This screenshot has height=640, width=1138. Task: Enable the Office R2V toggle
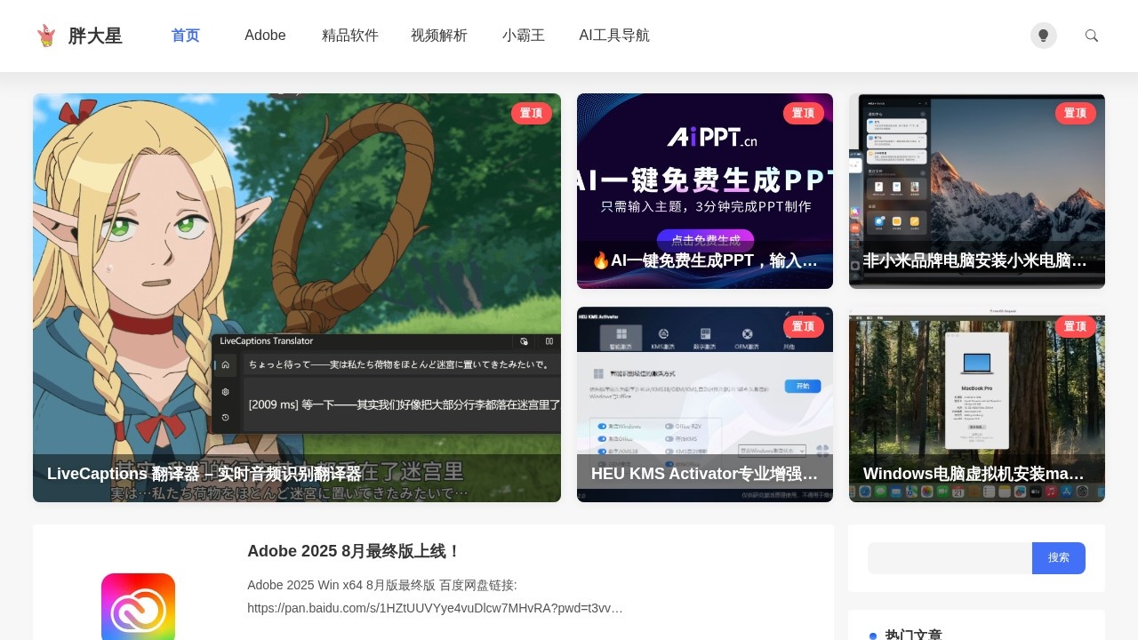point(669,427)
